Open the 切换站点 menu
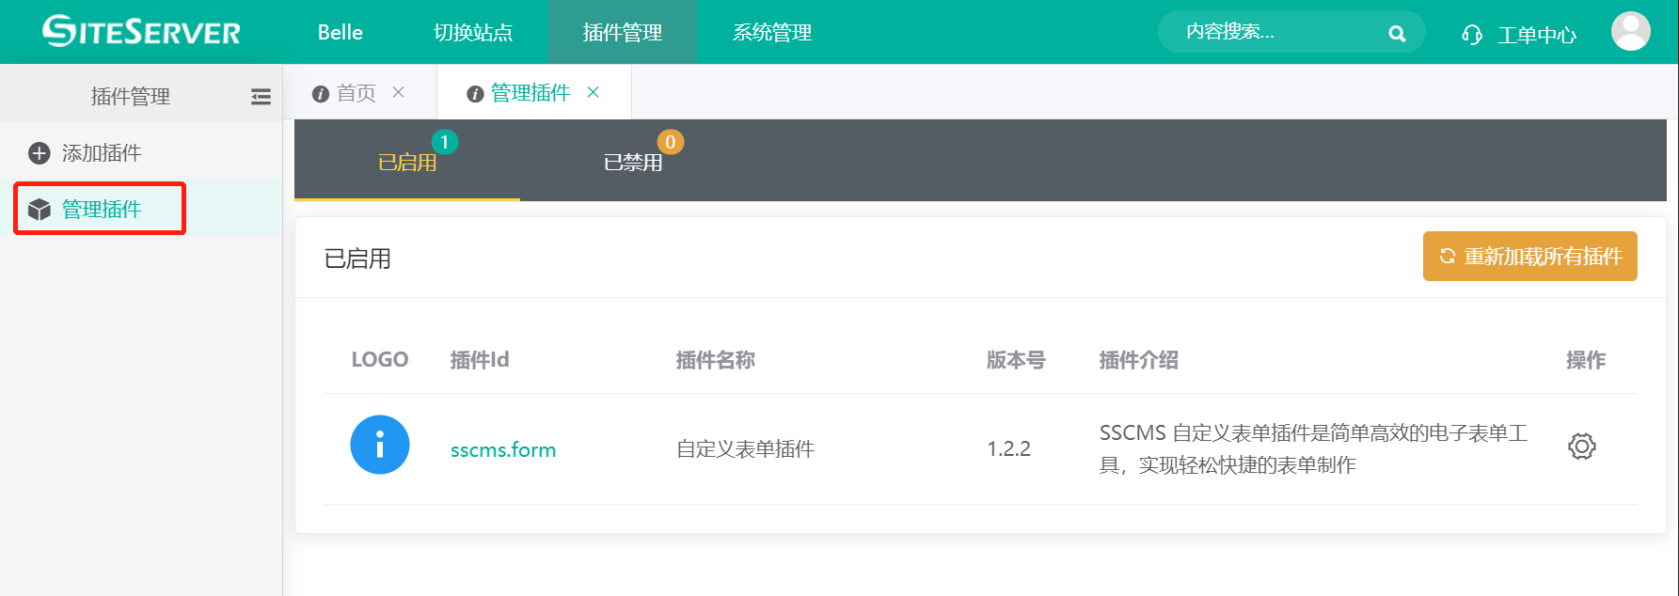 tap(473, 33)
